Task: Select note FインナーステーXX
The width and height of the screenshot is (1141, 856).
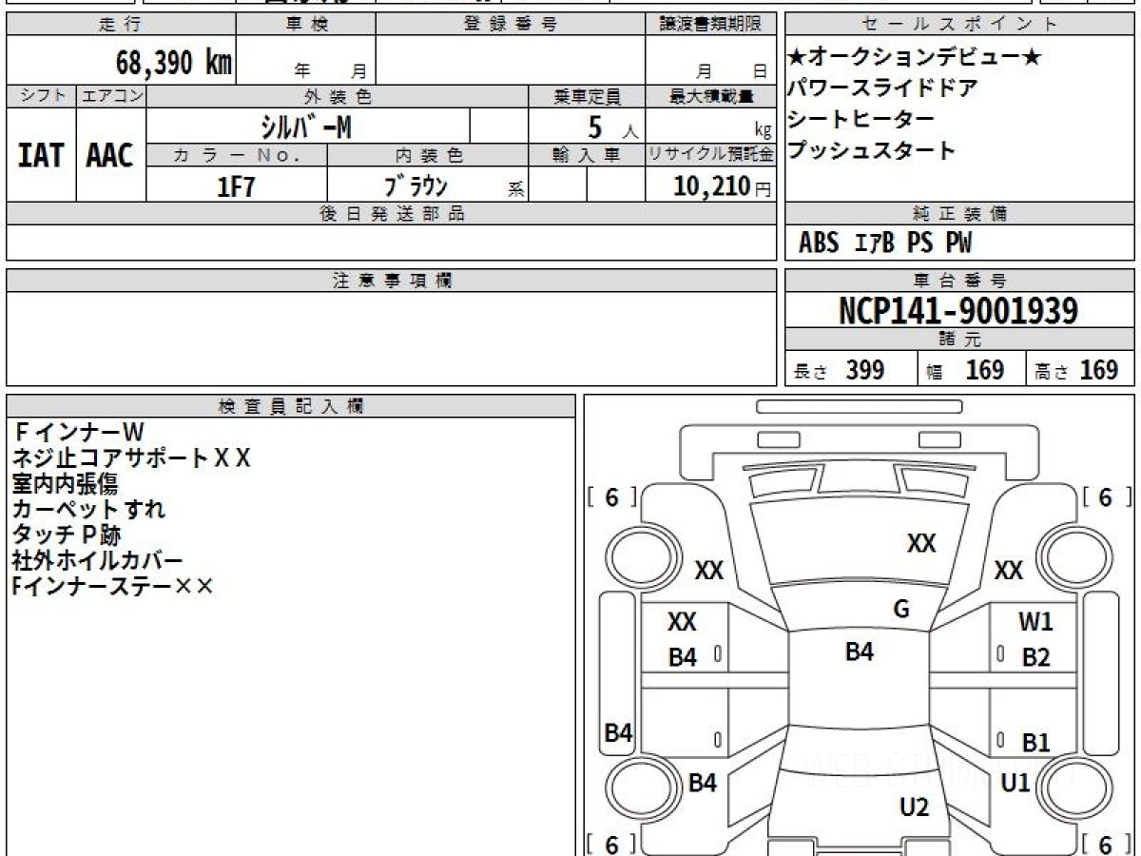Action: 114,586
